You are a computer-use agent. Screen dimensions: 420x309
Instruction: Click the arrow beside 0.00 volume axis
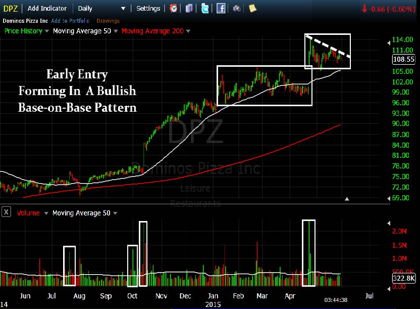pos(389,289)
